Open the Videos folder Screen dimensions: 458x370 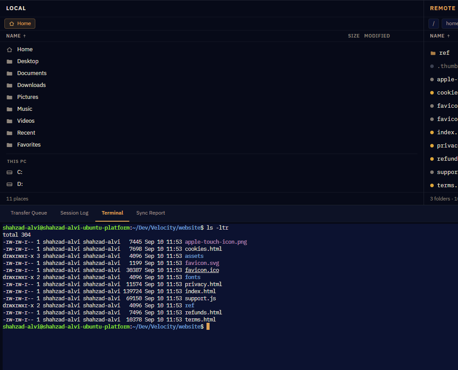(x=211, y=121)
